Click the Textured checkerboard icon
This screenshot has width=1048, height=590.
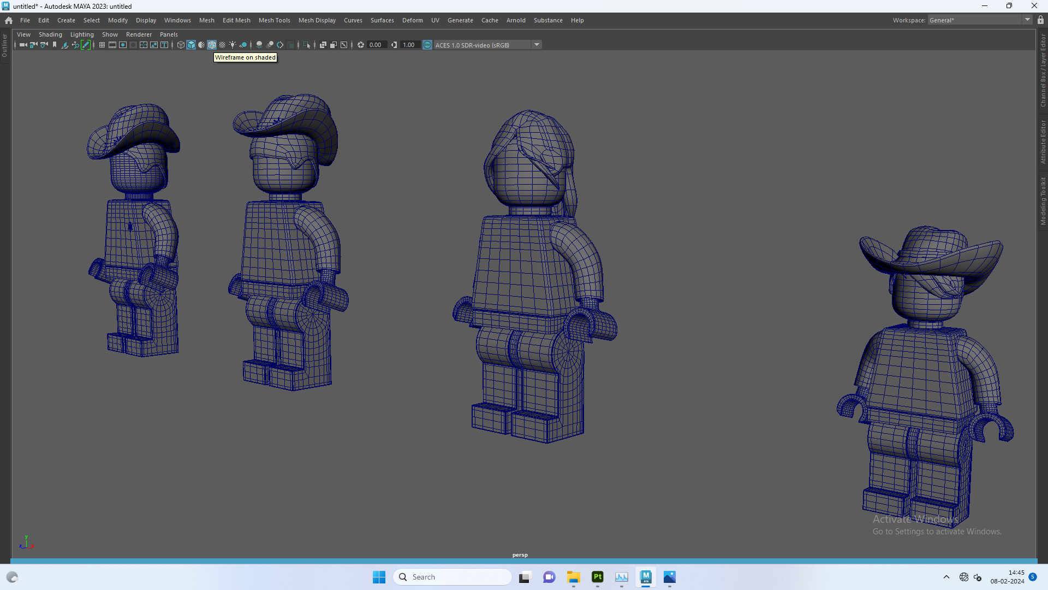(222, 45)
